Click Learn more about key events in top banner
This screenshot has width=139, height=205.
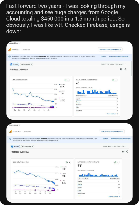coord(119,56)
